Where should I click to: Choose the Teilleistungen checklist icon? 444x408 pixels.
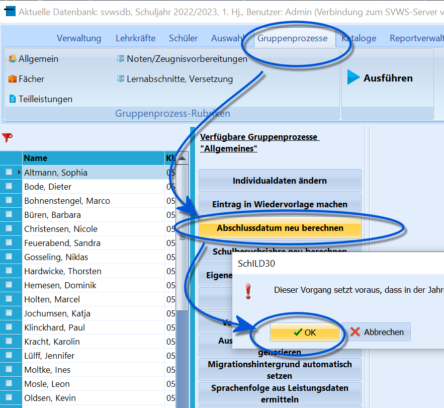point(12,99)
